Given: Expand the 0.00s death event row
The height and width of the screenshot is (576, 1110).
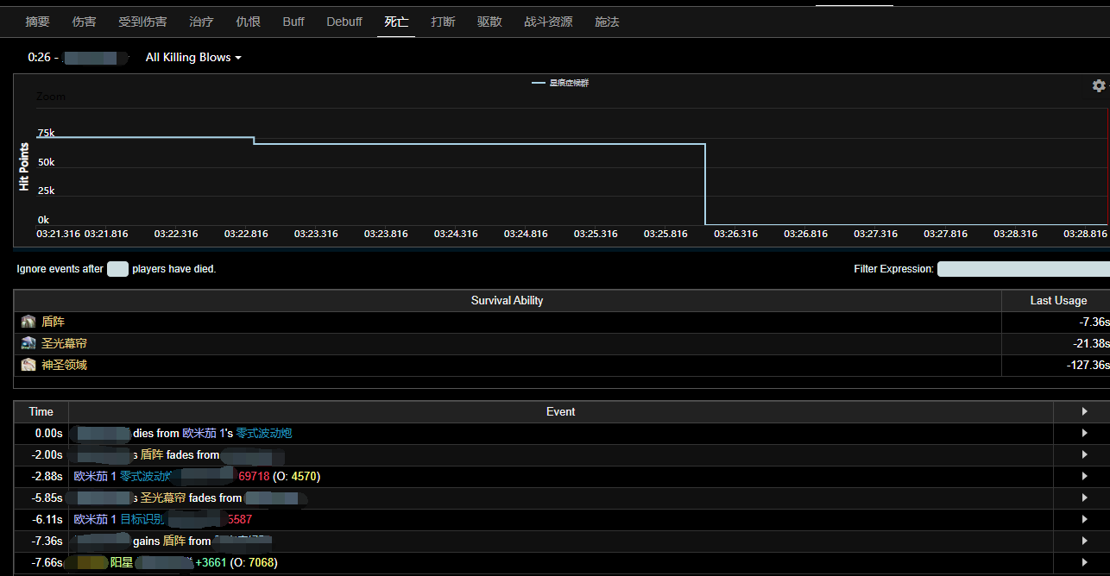Looking at the screenshot, I should pos(1084,433).
